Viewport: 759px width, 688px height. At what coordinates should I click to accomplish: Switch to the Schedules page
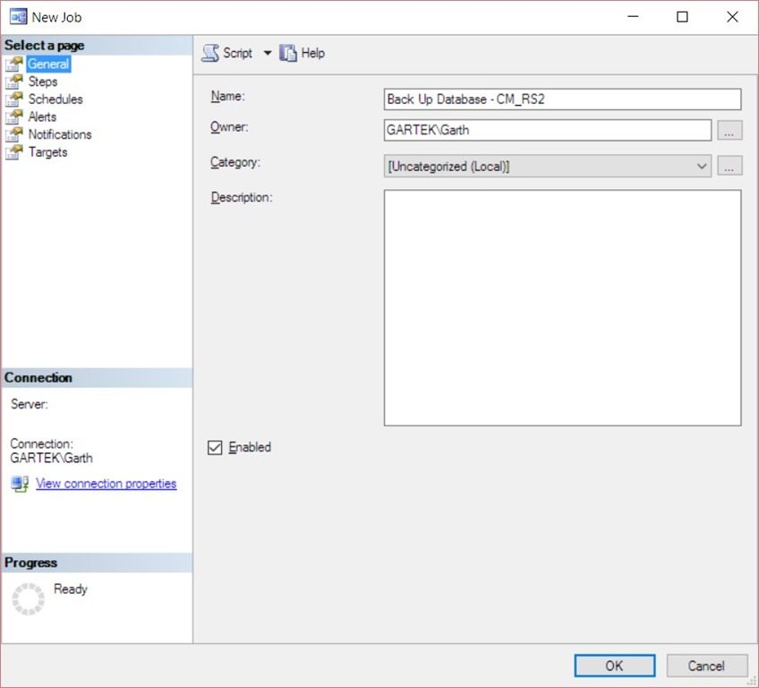coord(55,99)
